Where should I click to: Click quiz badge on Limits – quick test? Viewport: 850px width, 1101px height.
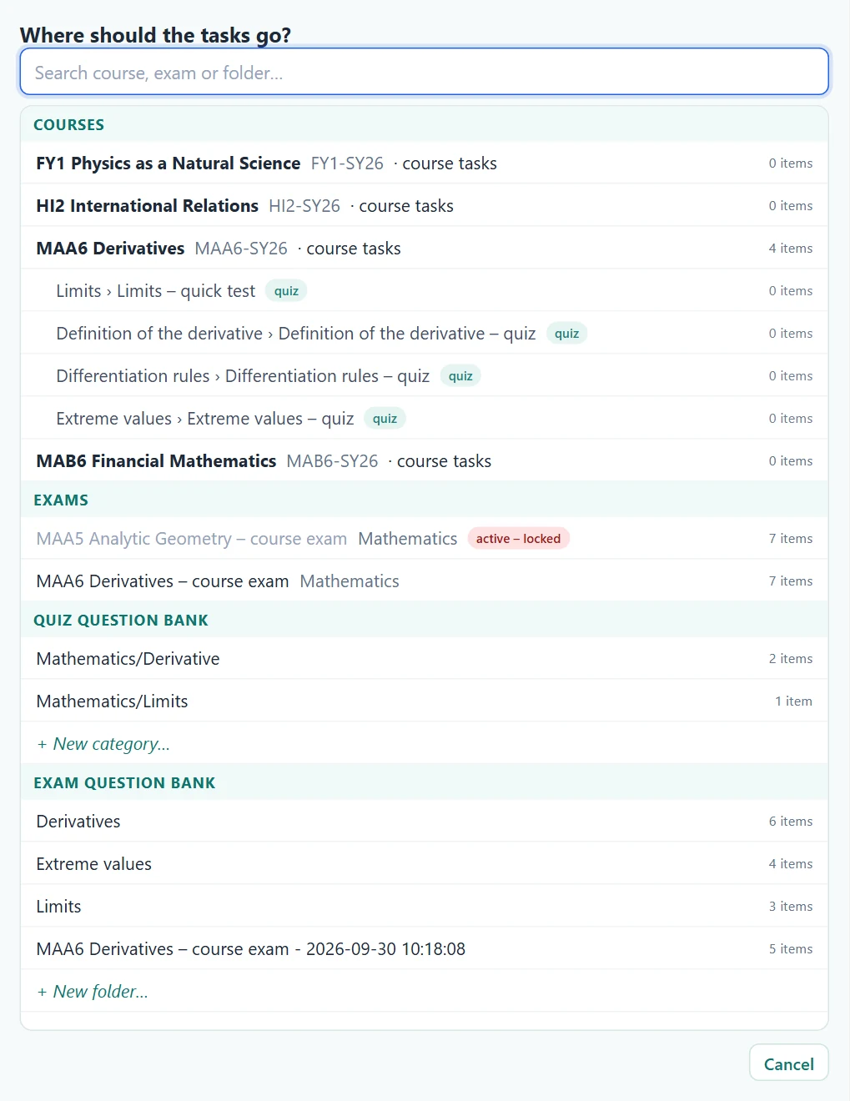pos(286,291)
